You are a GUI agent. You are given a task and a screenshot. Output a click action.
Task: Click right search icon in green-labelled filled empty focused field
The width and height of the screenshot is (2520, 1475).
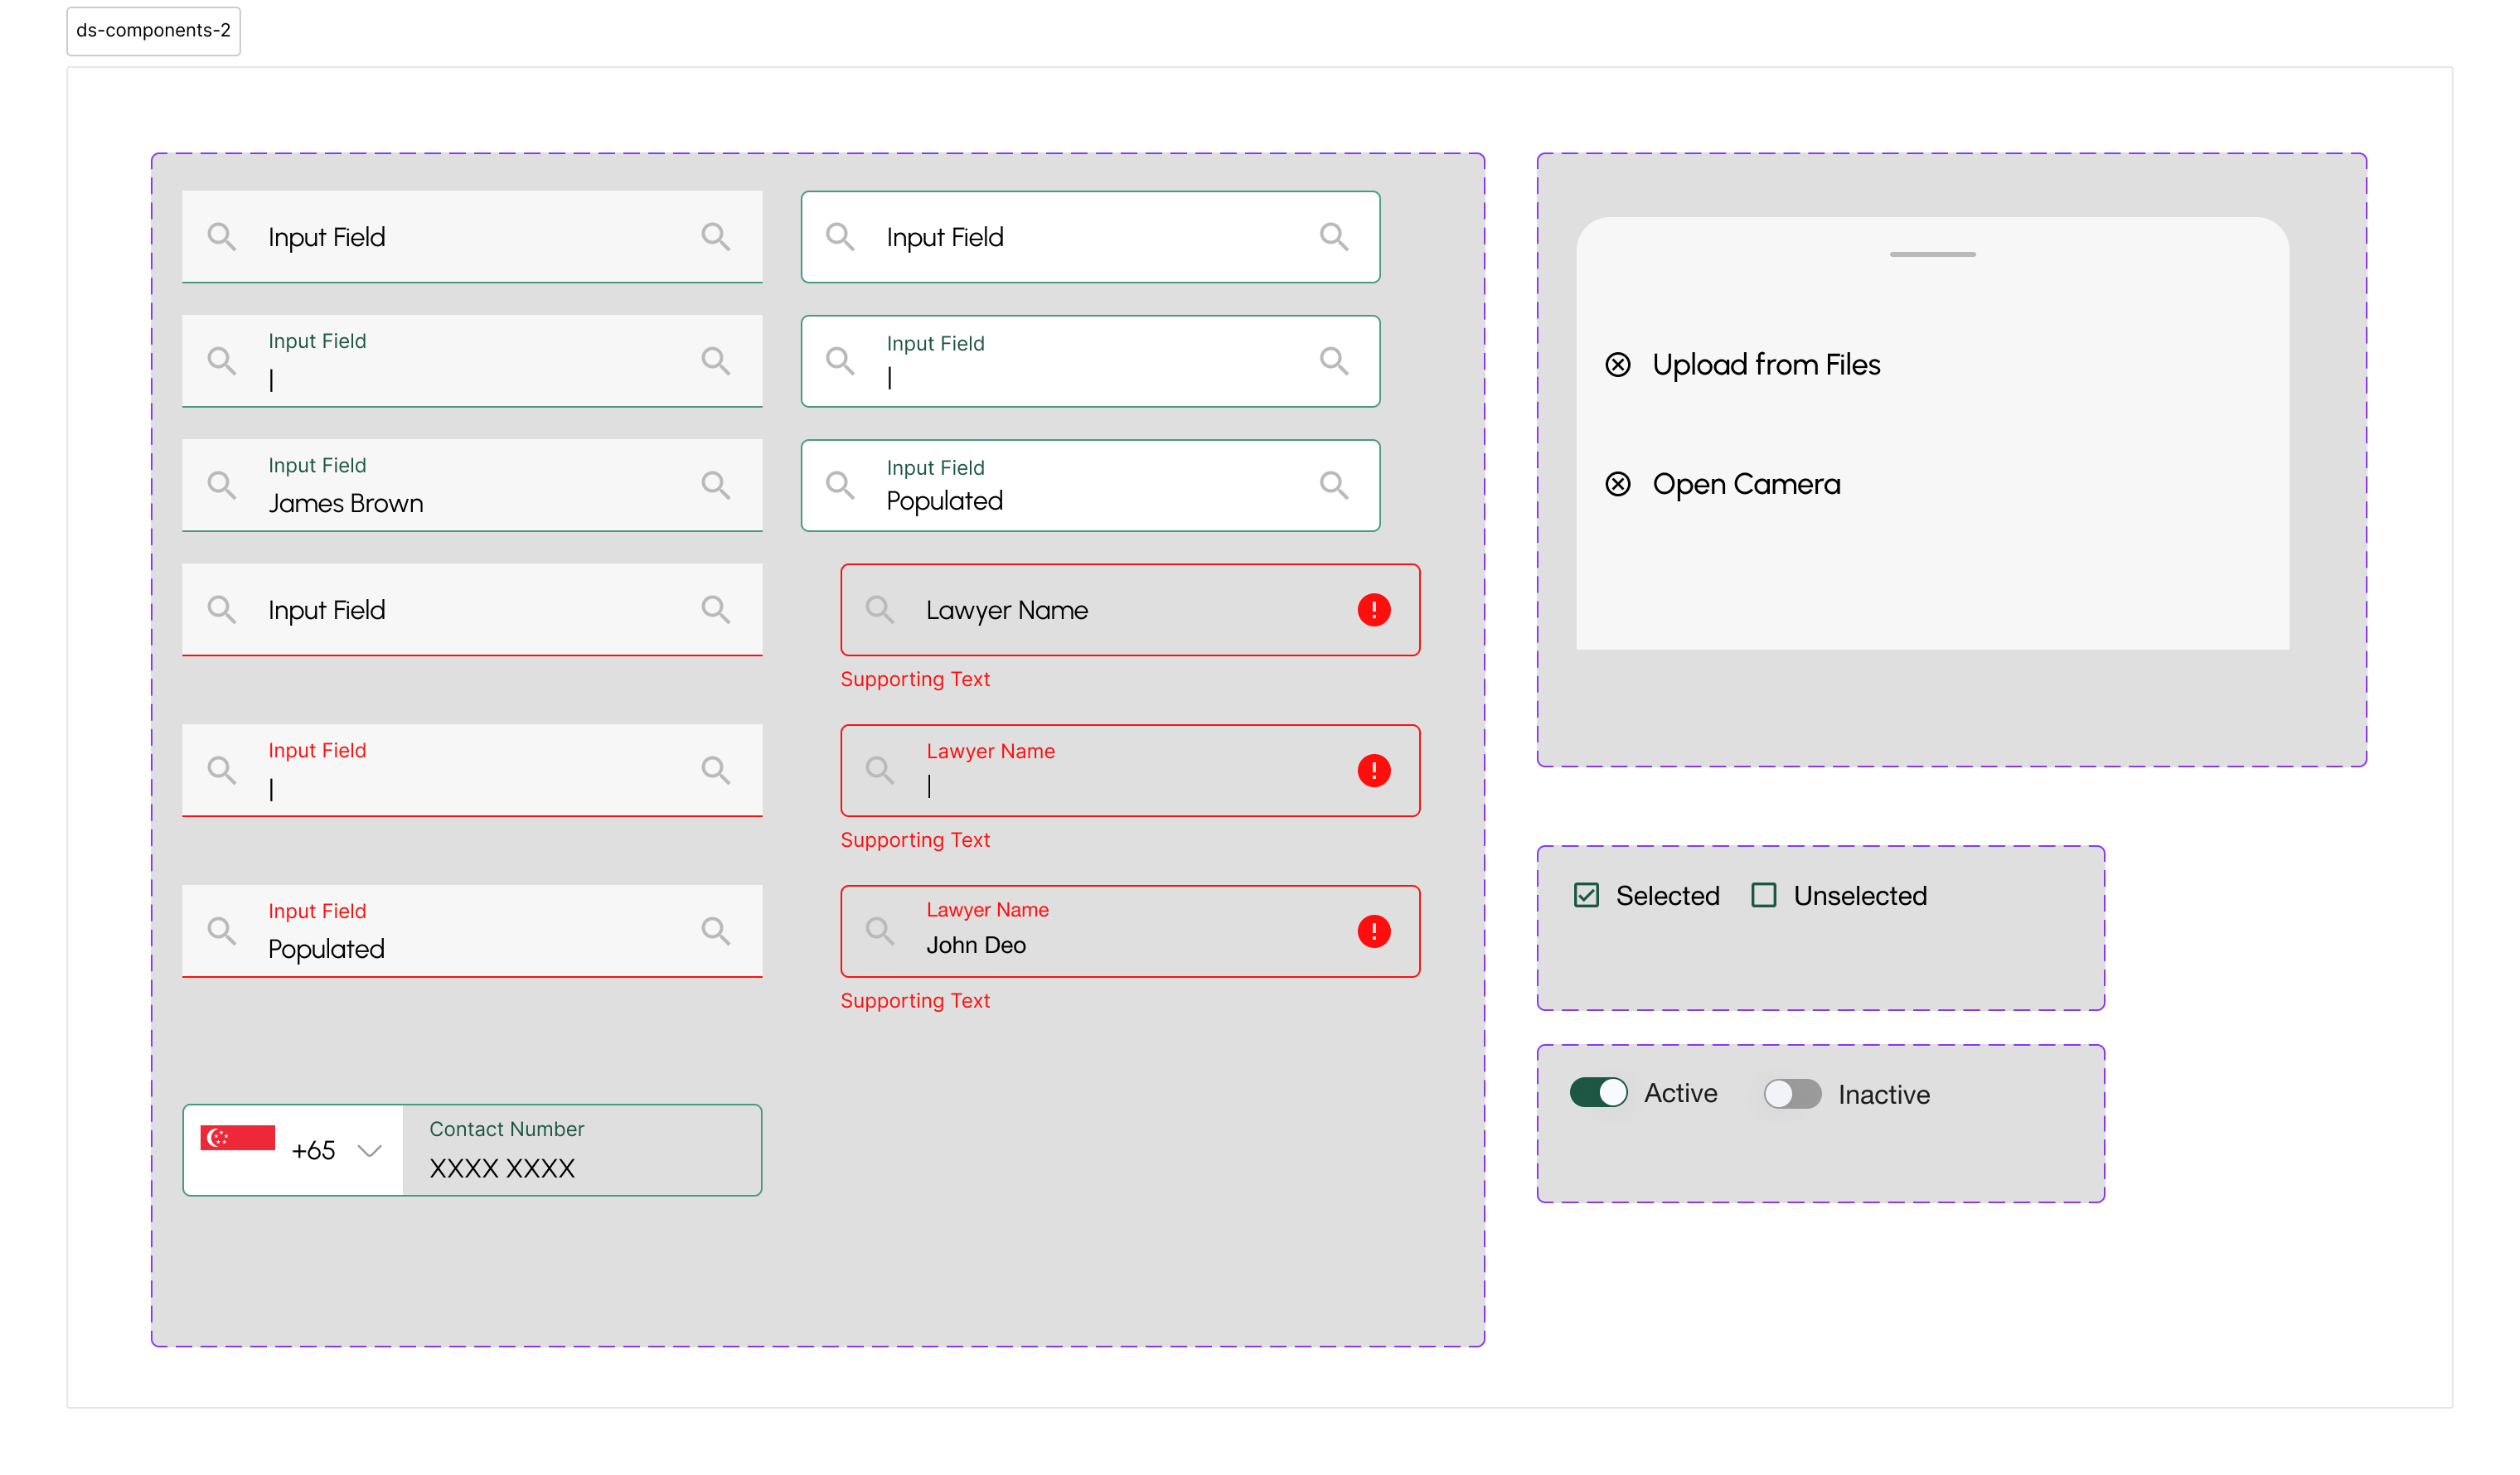(716, 360)
